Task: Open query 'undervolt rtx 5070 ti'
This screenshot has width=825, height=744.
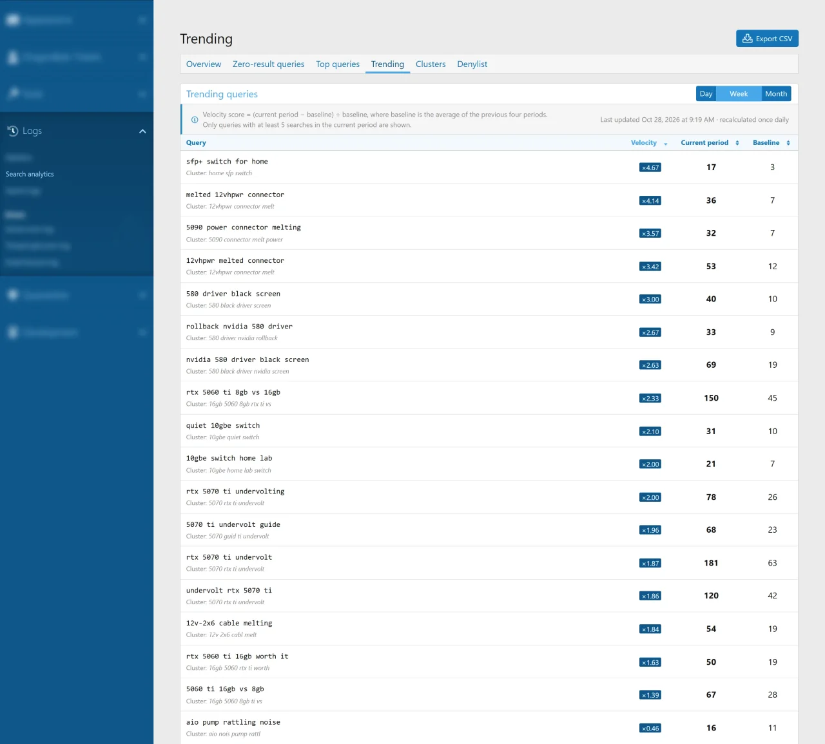Action: tap(229, 591)
